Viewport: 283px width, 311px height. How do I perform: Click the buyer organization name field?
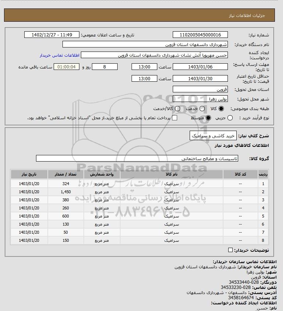tap(145, 44)
